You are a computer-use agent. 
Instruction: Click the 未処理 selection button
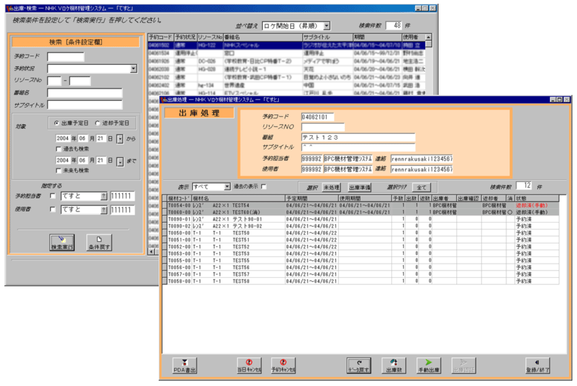point(331,187)
